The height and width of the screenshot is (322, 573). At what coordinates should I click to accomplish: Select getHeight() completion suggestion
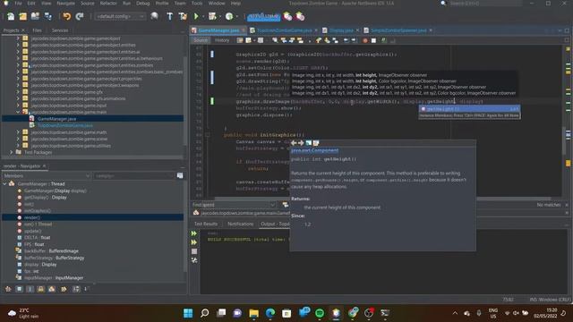click(469, 109)
